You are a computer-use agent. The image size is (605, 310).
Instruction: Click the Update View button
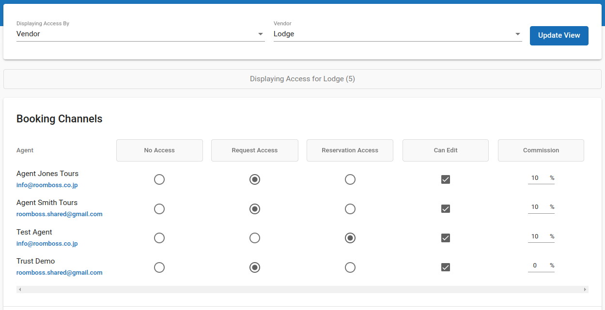pyautogui.click(x=559, y=35)
